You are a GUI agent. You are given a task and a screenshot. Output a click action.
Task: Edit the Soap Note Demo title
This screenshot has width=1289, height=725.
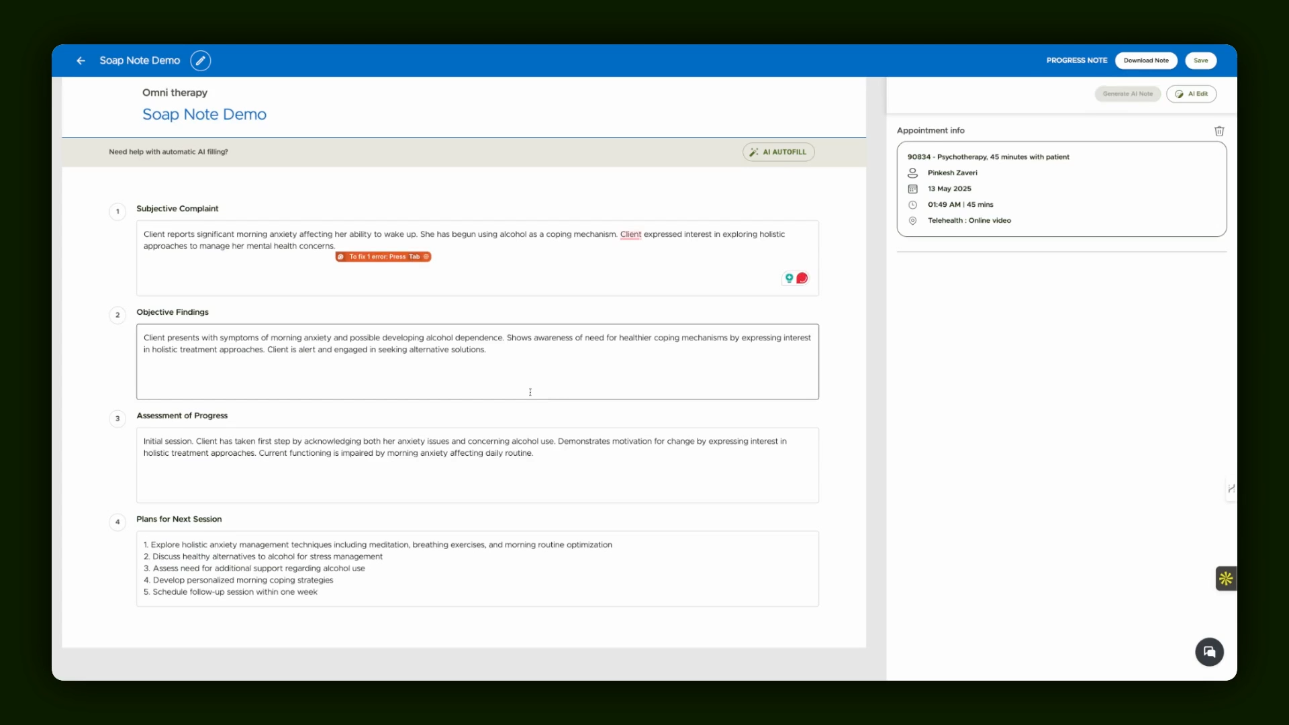[200, 60]
